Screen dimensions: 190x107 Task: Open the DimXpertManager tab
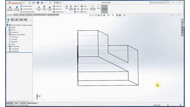(x=21, y=20)
